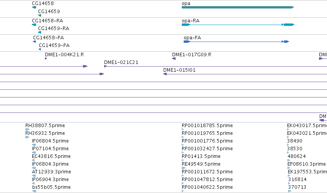
Task: Click the RH38807.5prime EST glyph
Action: 27,129
